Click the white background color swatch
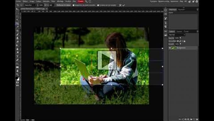The width and height of the screenshot is (214, 121). click(18, 79)
